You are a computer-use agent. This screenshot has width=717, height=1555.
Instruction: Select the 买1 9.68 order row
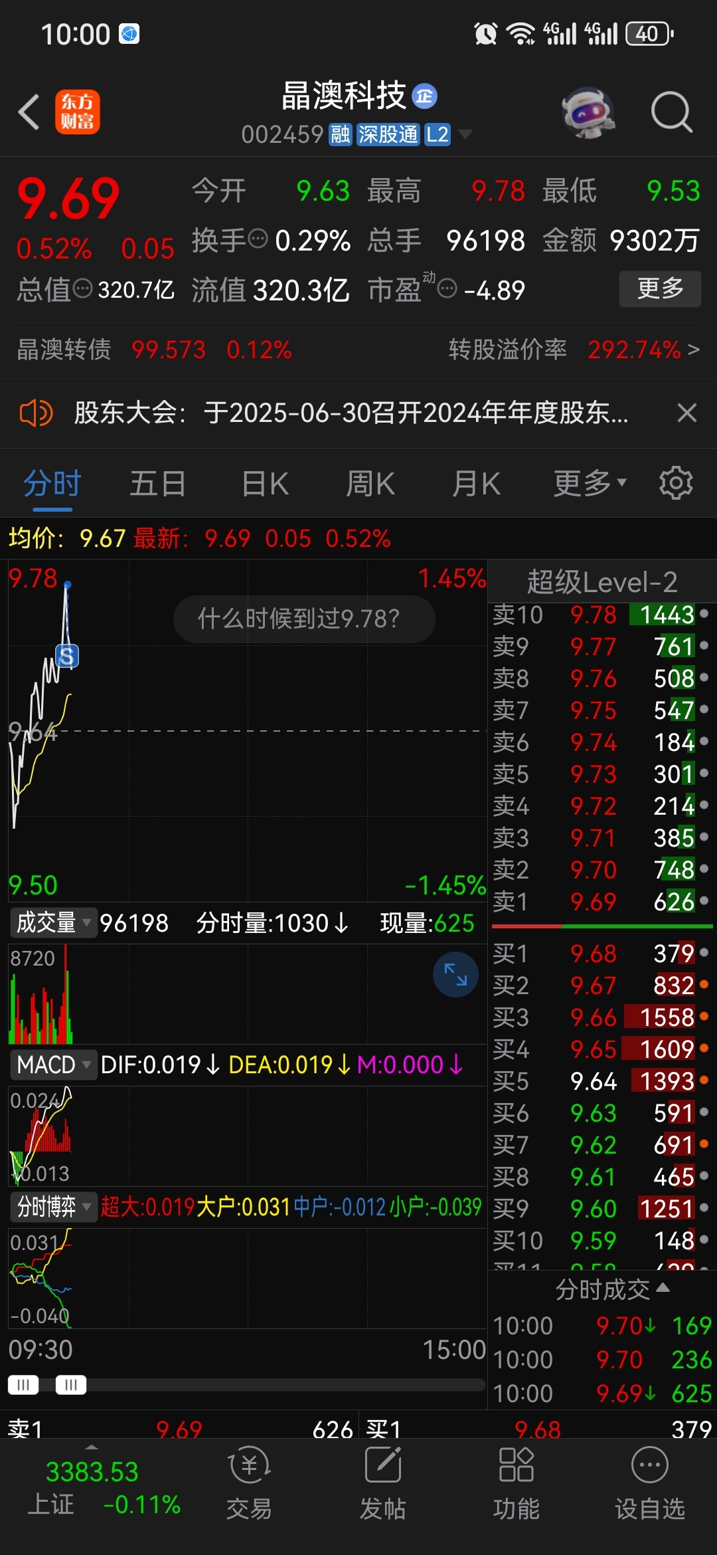(x=601, y=954)
